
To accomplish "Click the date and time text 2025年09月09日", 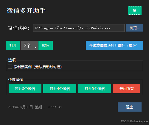I will [x=20, y=107].
